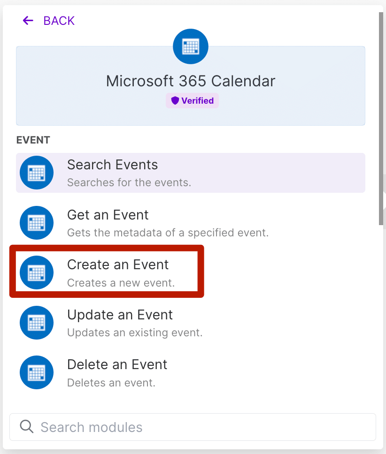Click the Update an Event calendar icon

click(37, 323)
